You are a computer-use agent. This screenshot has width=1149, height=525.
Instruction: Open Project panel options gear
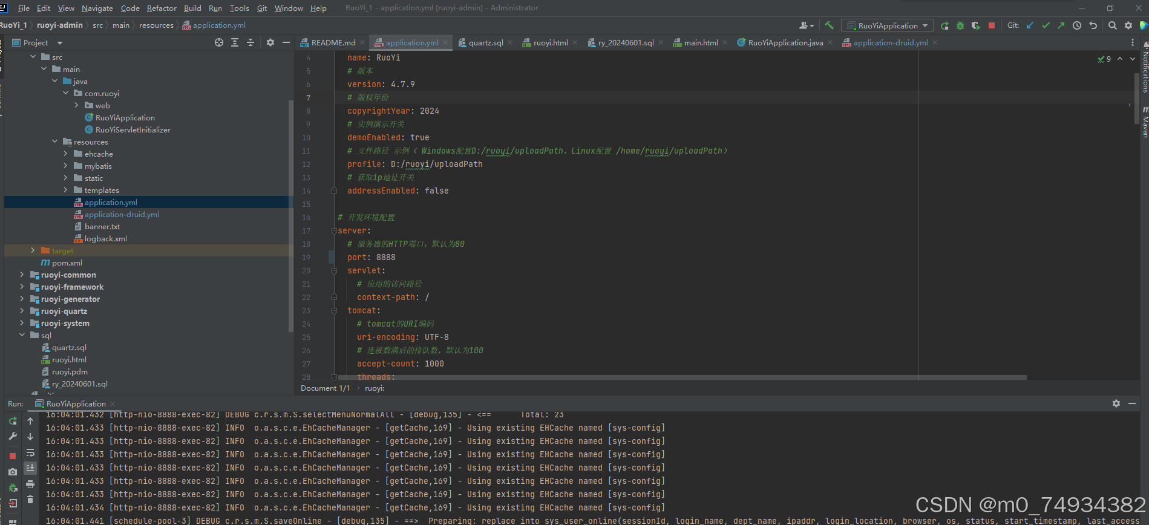[270, 42]
